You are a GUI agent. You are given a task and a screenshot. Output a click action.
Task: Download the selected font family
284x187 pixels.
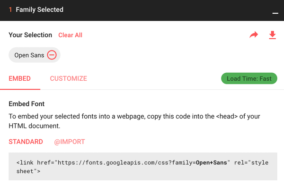272,35
